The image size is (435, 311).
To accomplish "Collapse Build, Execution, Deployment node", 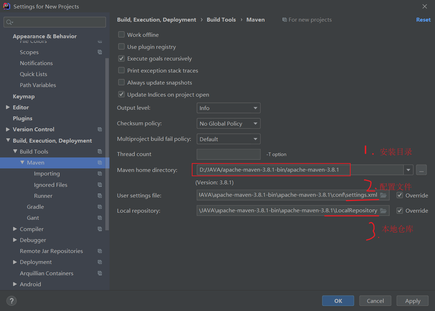I will coord(8,140).
